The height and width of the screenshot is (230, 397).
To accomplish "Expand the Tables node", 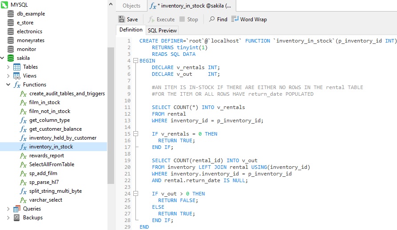I will coord(8,67).
